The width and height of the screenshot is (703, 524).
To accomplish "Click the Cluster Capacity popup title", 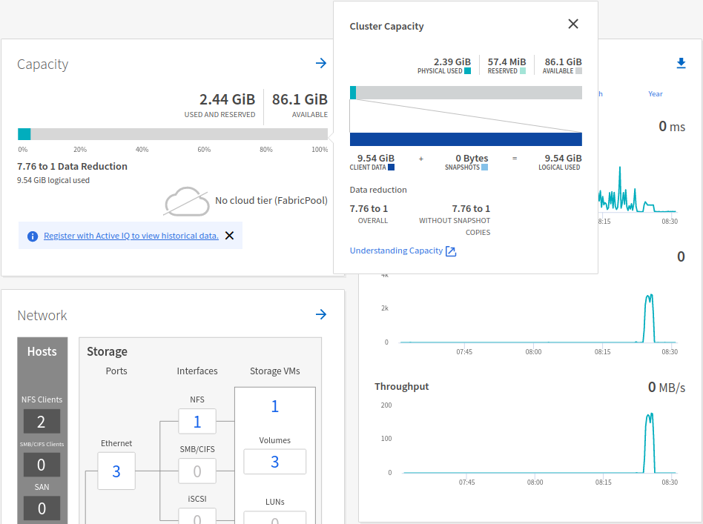I will [x=386, y=27].
